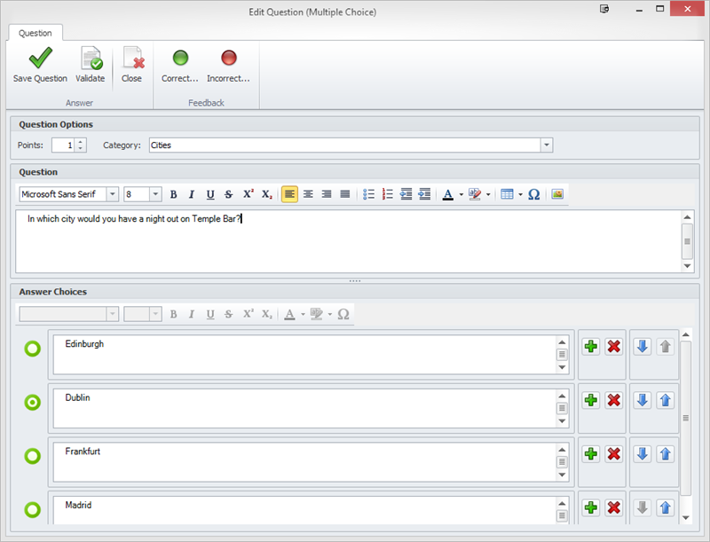Click the Validate icon in ribbon
This screenshot has width=710, height=542.
[x=91, y=59]
